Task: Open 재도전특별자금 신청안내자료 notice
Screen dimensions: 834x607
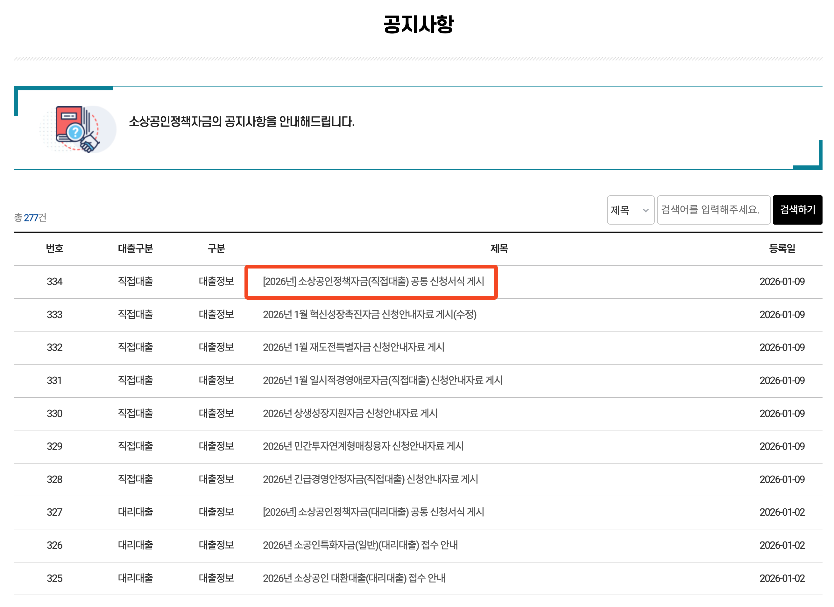Action: (x=353, y=347)
